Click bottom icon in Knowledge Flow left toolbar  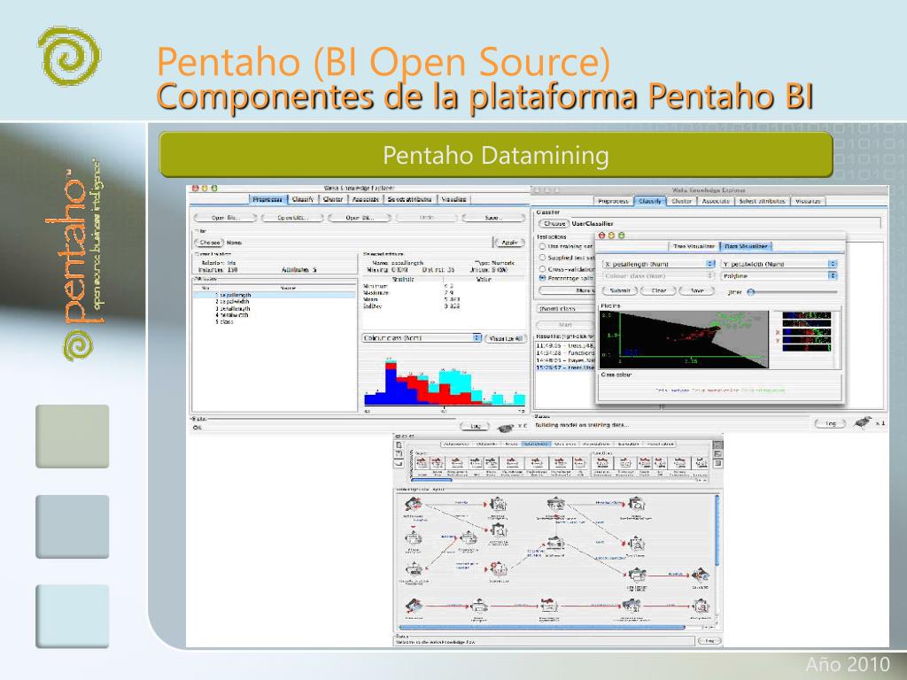[x=399, y=464]
